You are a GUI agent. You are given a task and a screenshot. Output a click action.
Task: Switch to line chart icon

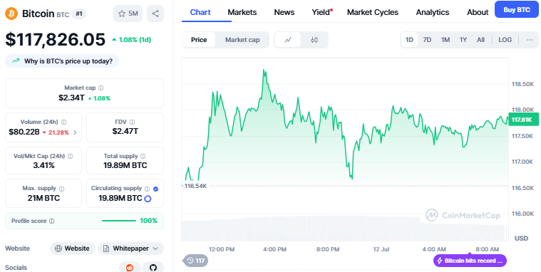coord(288,40)
